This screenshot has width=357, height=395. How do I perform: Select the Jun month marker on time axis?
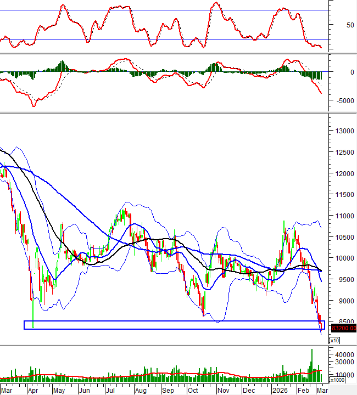(x=84, y=390)
